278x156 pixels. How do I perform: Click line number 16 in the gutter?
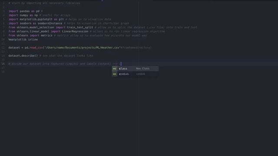tap(3, 64)
